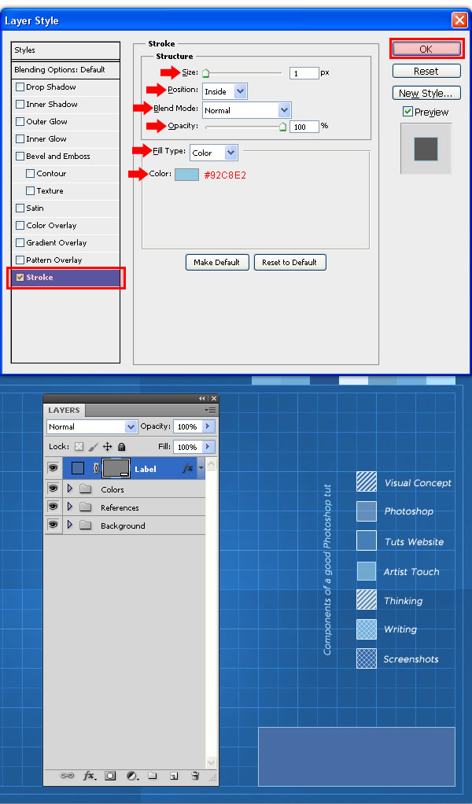This screenshot has width=472, height=804.
Task: Select the Label layer vector mask thumbnail
Action: 116,468
